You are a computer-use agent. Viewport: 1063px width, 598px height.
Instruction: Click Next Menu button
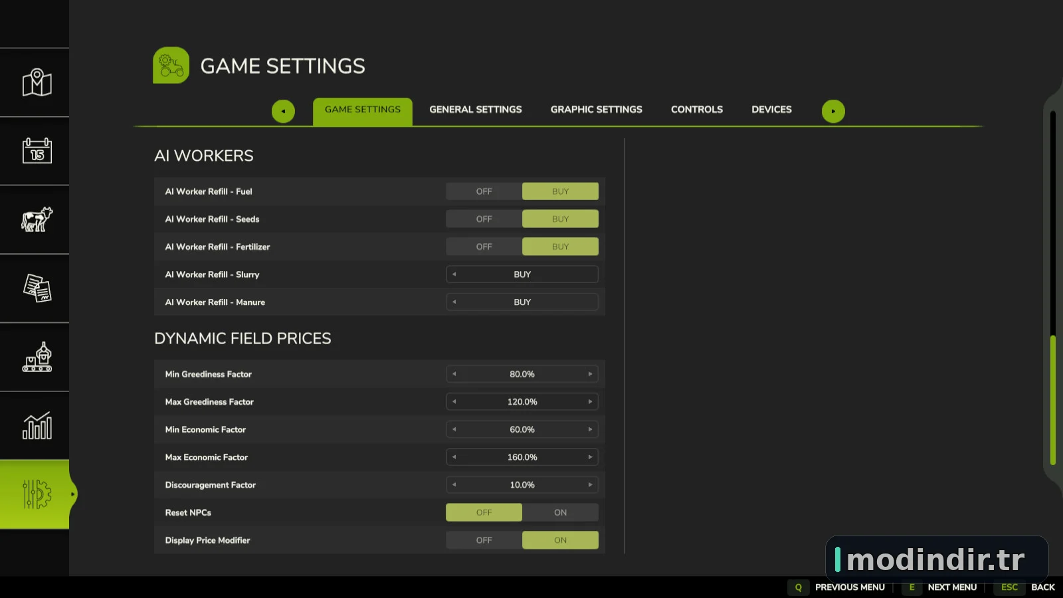pos(952,587)
